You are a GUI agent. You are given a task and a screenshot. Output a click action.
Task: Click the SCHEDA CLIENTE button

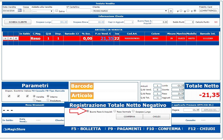[x=18, y=22]
